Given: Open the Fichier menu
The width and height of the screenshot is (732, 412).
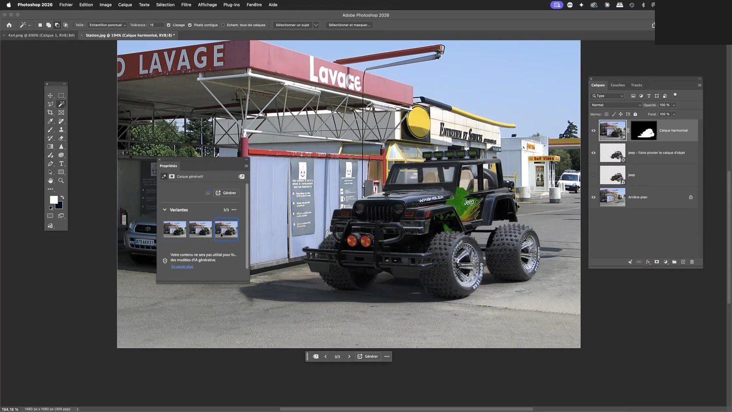Looking at the screenshot, I should click(66, 5).
